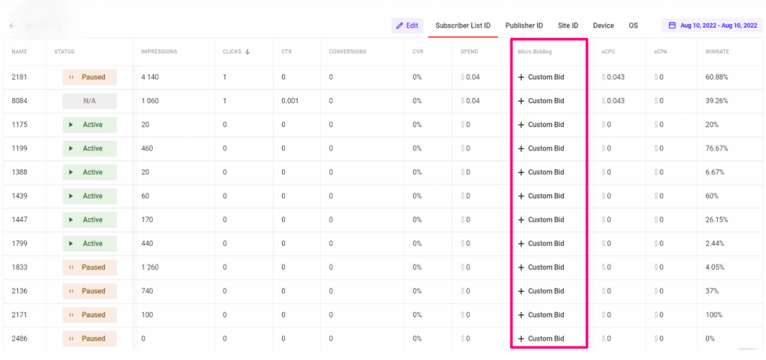Toggle the Active status for row 1388

[90, 173]
